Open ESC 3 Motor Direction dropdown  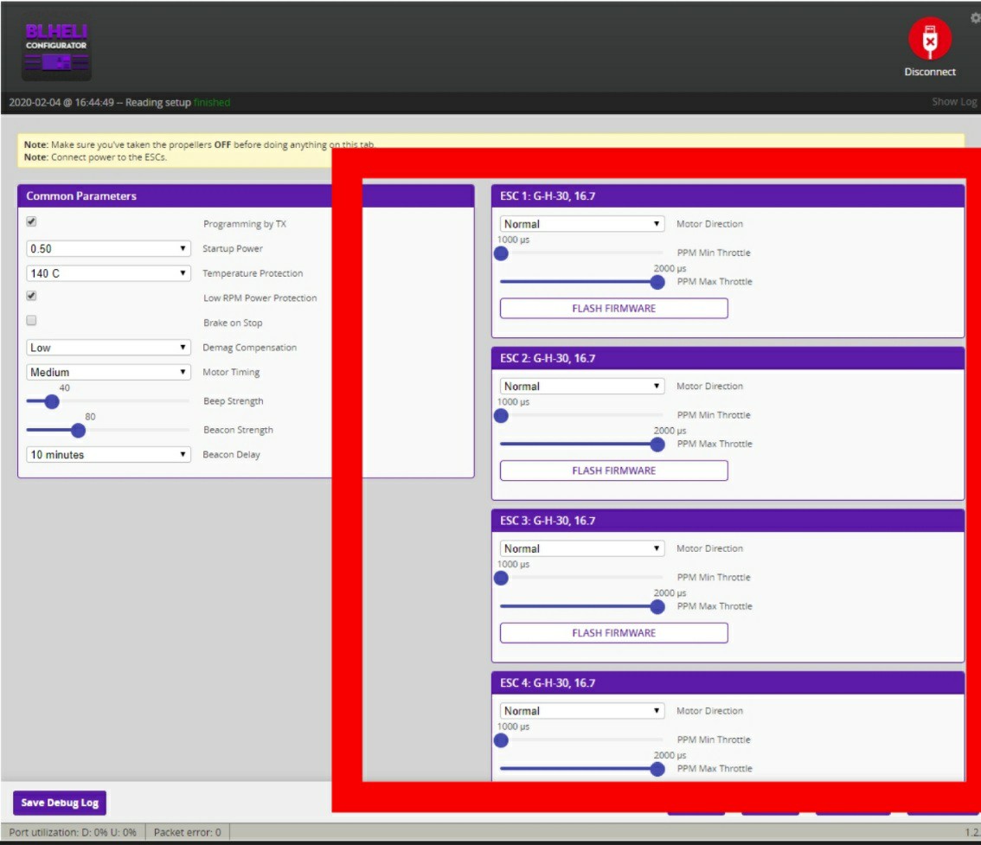582,548
